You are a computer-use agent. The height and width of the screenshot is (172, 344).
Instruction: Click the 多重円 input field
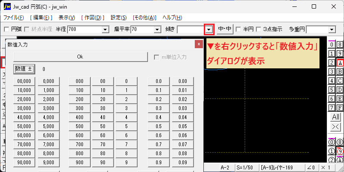click(317, 29)
